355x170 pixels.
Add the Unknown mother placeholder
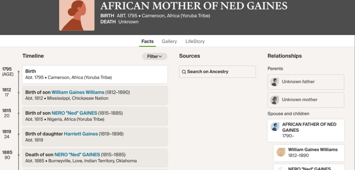[306, 100]
